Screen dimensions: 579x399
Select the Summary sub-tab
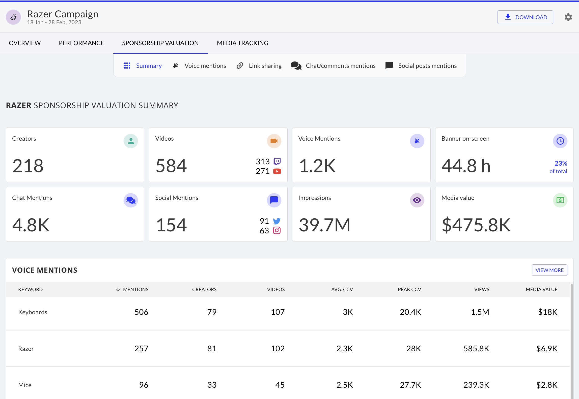click(x=143, y=66)
